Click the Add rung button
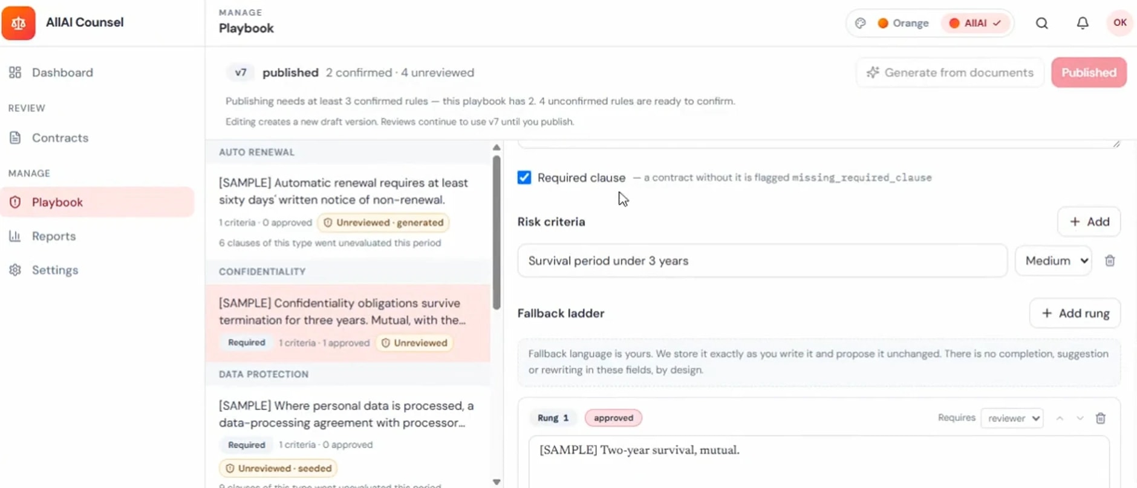This screenshot has height=488, width=1137. coord(1075,313)
